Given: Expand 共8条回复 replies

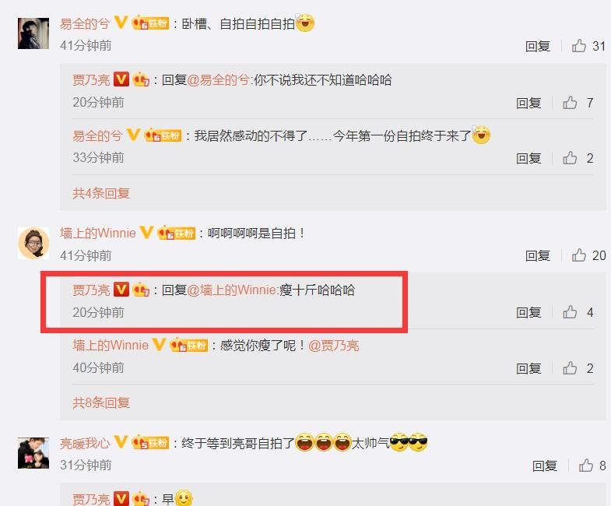Looking at the screenshot, I should tap(101, 402).
